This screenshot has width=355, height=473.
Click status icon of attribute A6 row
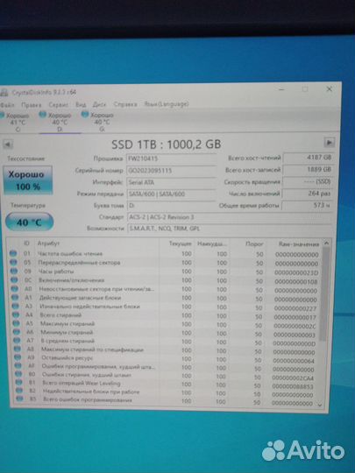click(17, 332)
